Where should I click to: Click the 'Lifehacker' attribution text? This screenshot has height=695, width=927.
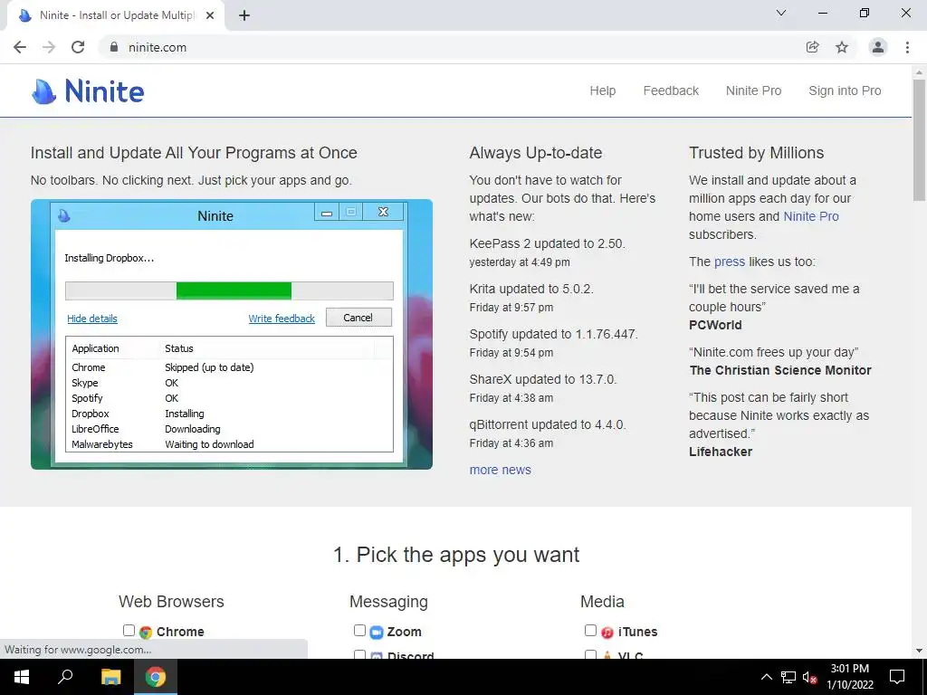(720, 452)
